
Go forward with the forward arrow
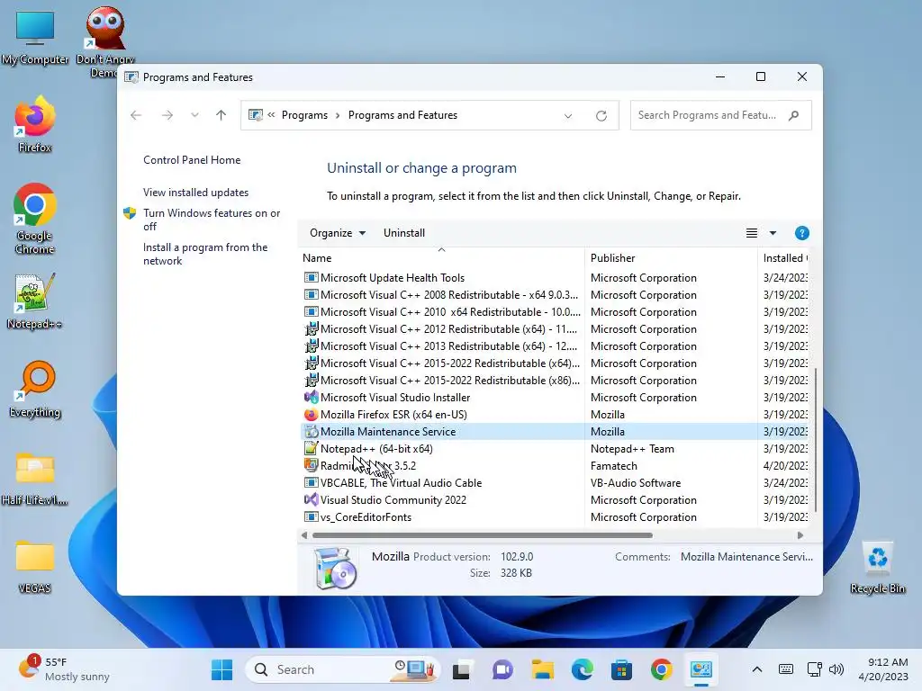[167, 115]
